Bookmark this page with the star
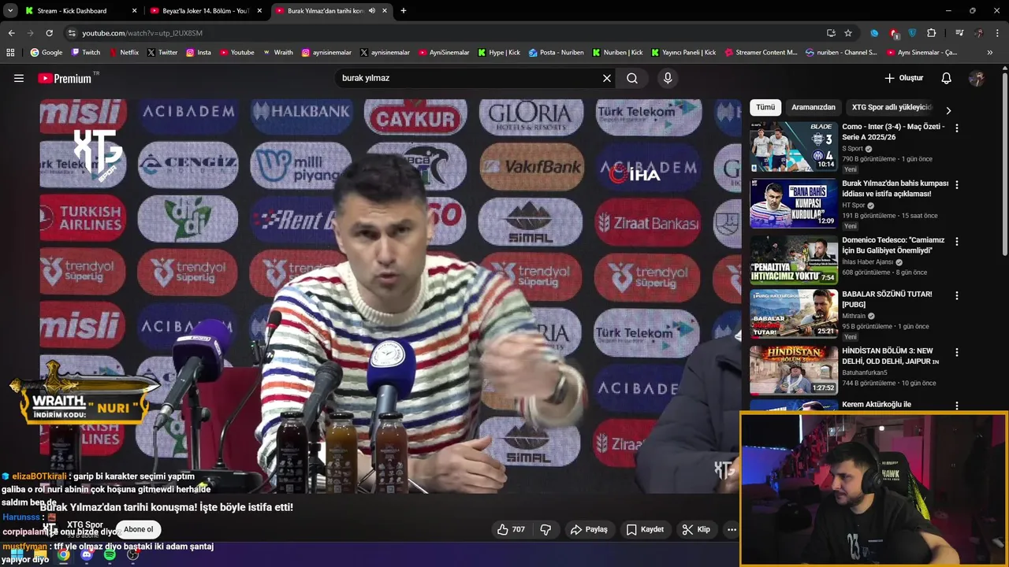 coord(848,33)
